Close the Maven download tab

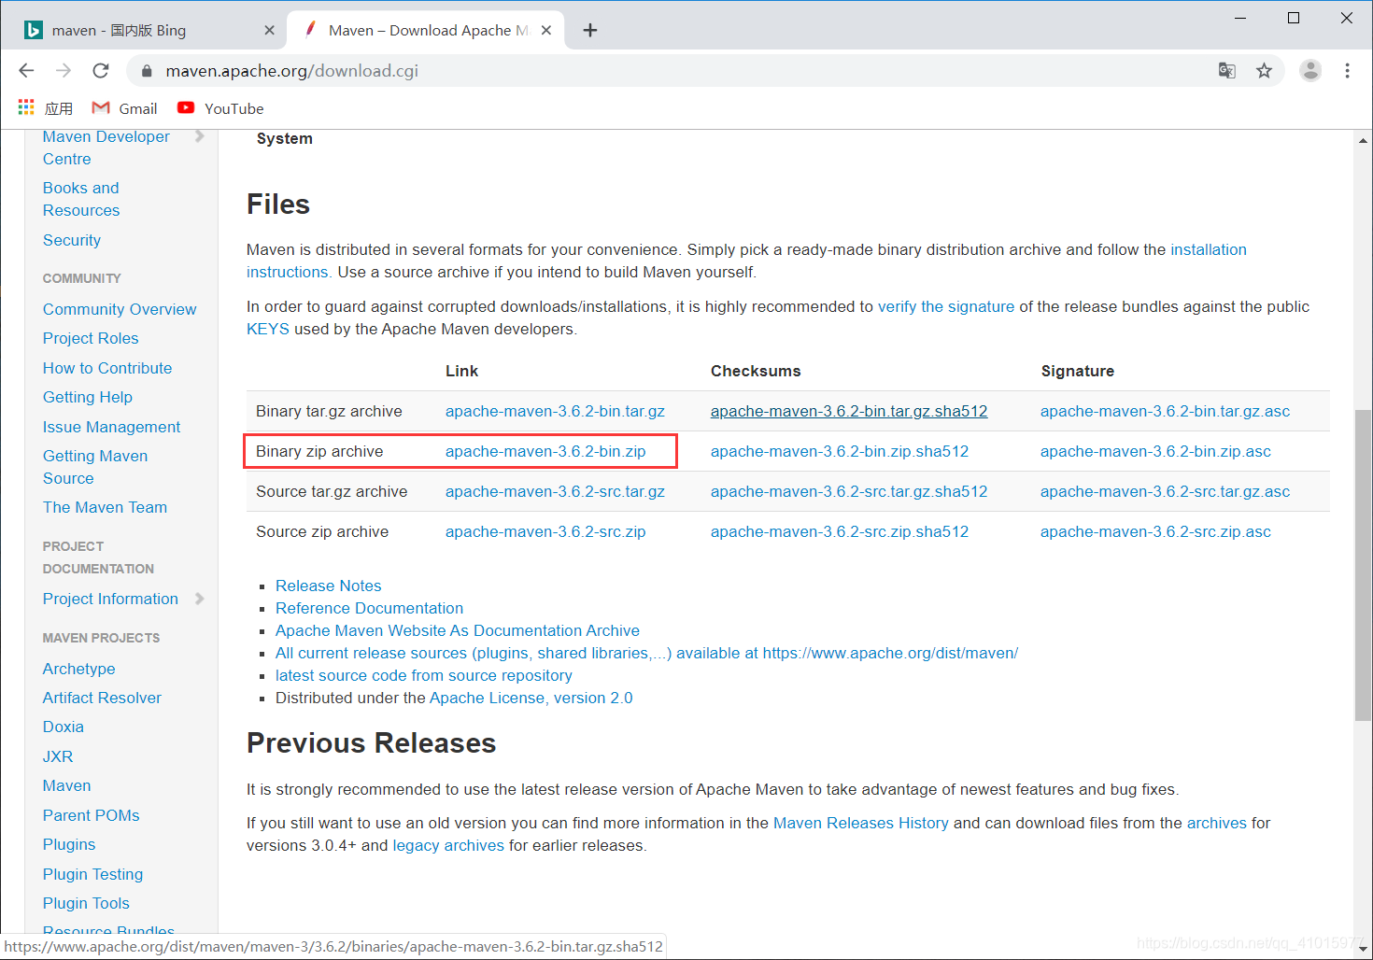click(546, 30)
